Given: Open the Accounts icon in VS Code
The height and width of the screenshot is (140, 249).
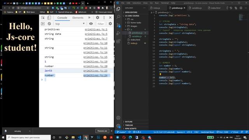Looking at the screenshot, I should pos(118,118).
